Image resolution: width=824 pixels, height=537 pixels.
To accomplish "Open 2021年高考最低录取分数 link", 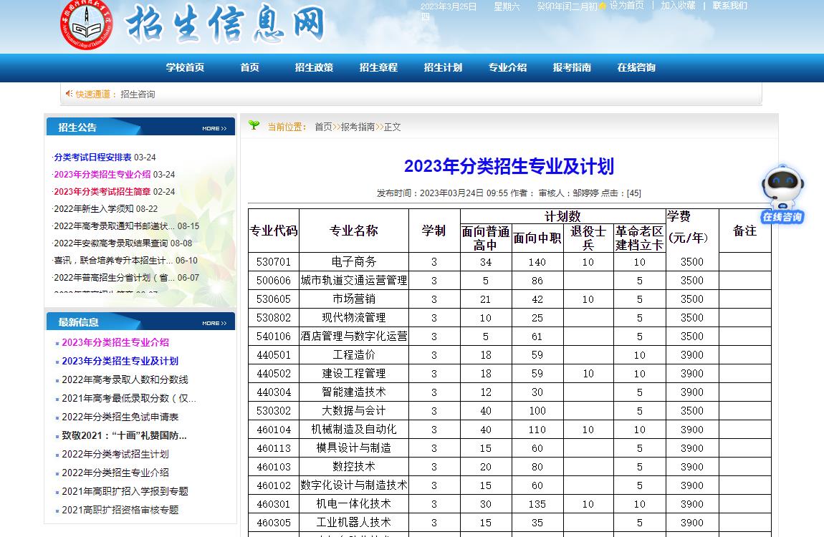I will tap(129, 398).
